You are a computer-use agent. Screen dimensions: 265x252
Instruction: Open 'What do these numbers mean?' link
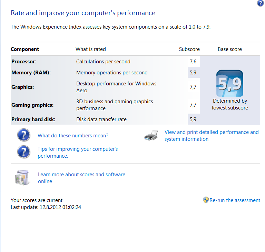pos(73,136)
